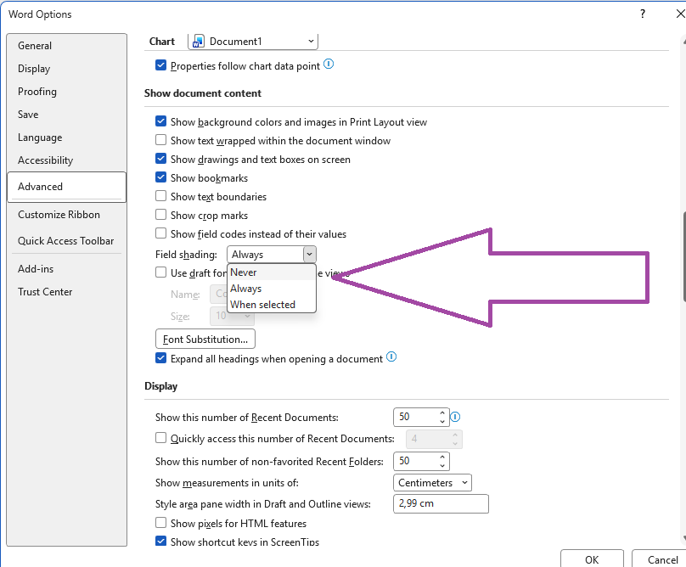Click the Recent Documents number field
Screen dimensions: 686x567
pyautogui.click(x=416, y=417)
